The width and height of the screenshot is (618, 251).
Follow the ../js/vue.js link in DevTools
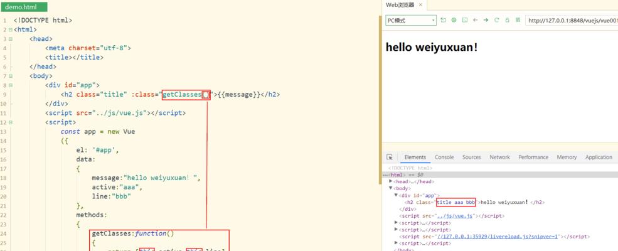(x=454, y=216)
